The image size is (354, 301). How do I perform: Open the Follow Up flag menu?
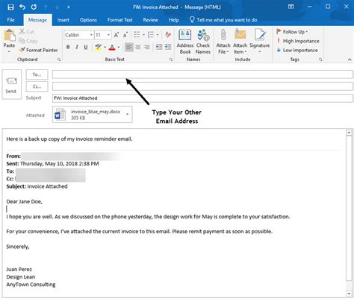coord(292,32)
